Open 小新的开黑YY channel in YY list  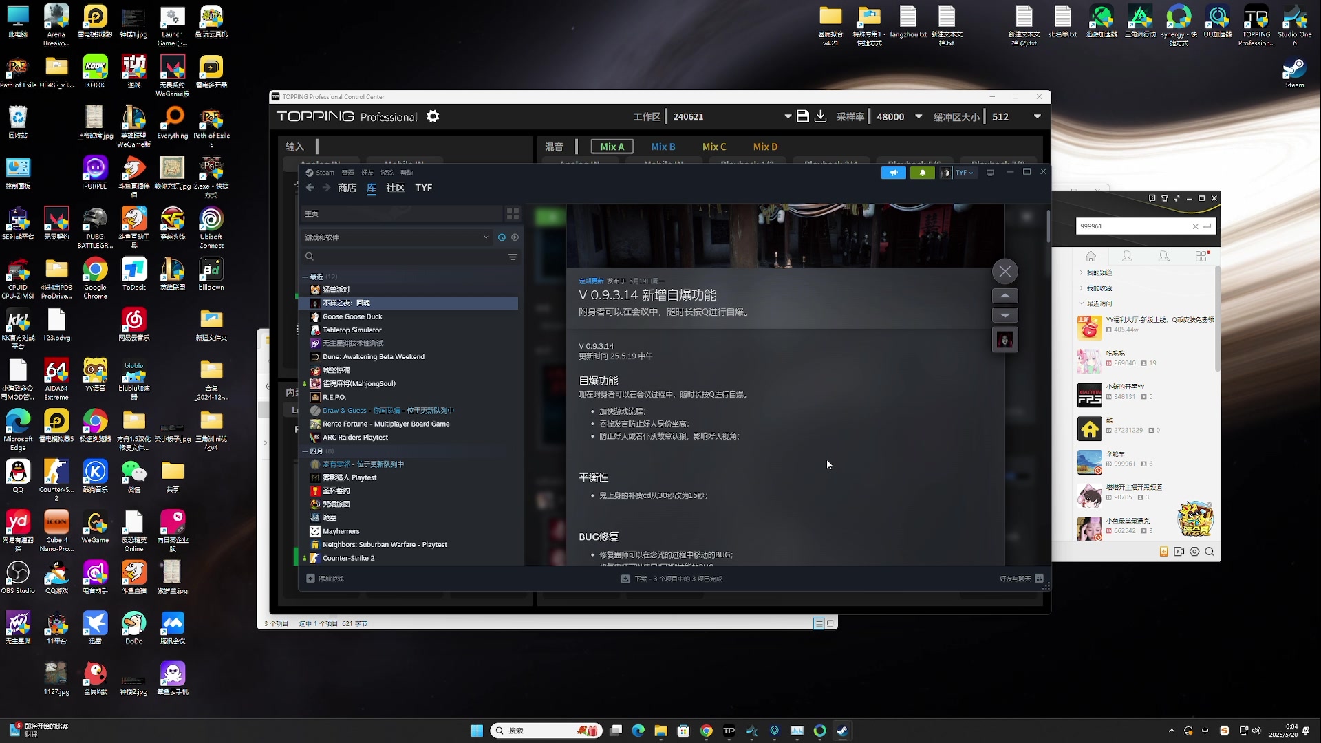[1146, 394]
